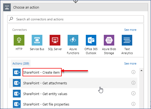Screen dimensions: 151x109
Task: Click the actions list scroll-up arrow
Action: click(x=141, y=70)
